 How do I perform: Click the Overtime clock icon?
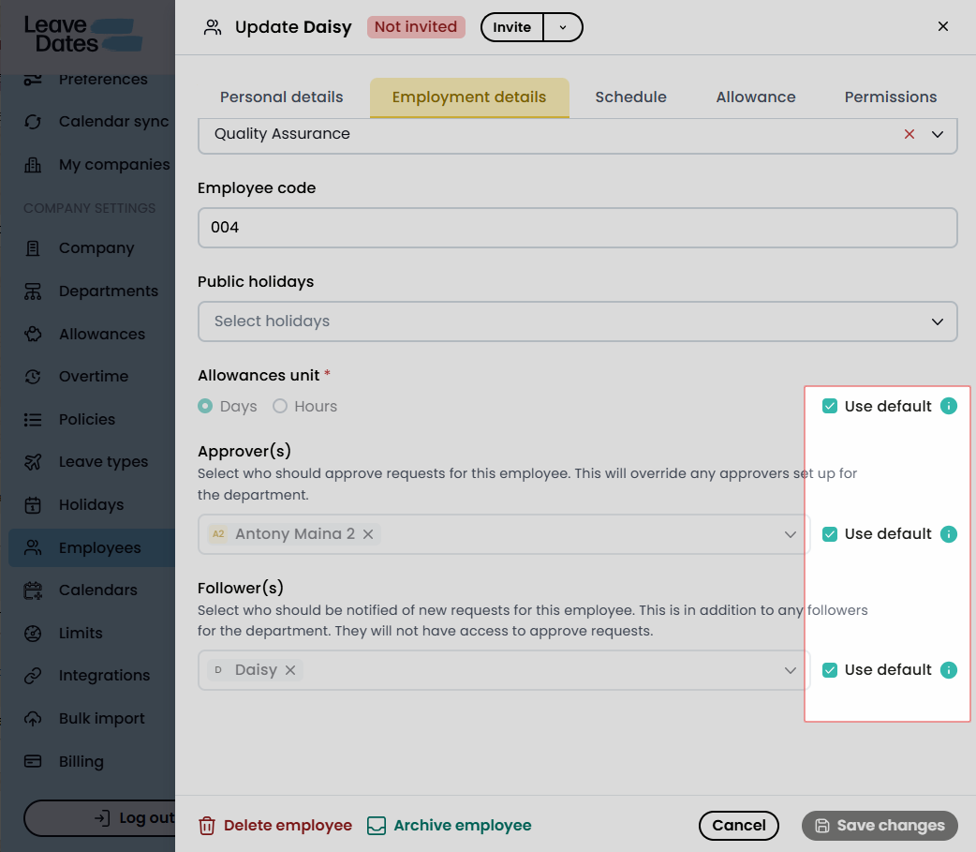pyautogui.click(x=33, y=377)
